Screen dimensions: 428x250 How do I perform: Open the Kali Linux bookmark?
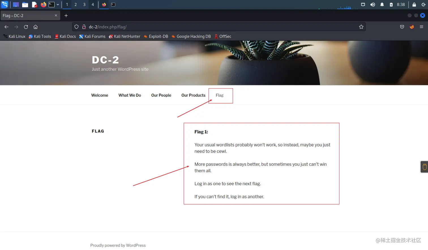click(x=14, y=36)
